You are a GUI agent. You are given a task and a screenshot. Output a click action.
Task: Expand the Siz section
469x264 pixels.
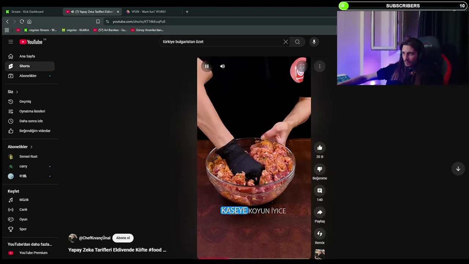point(13,92)
